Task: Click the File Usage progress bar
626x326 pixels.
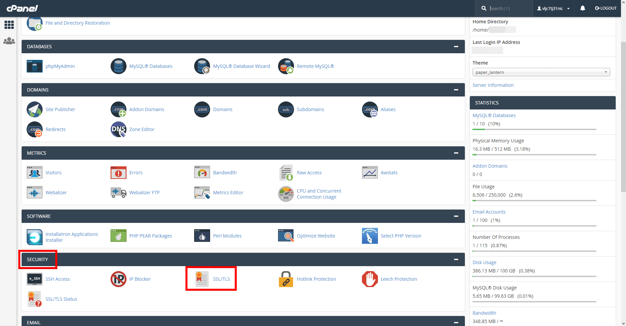Action: click(534, 201)
